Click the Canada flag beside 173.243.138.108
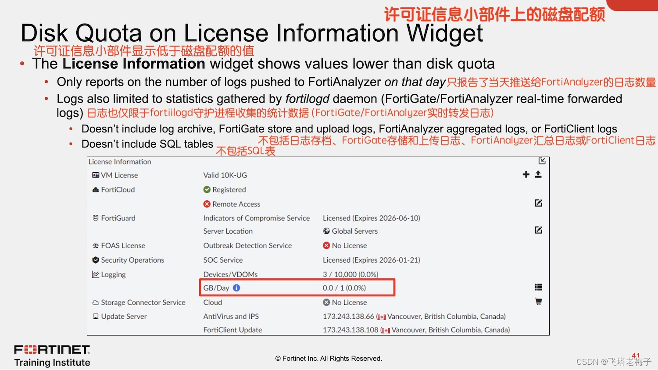Viewport: 658px width, 370px height. (x=386, y=331)
